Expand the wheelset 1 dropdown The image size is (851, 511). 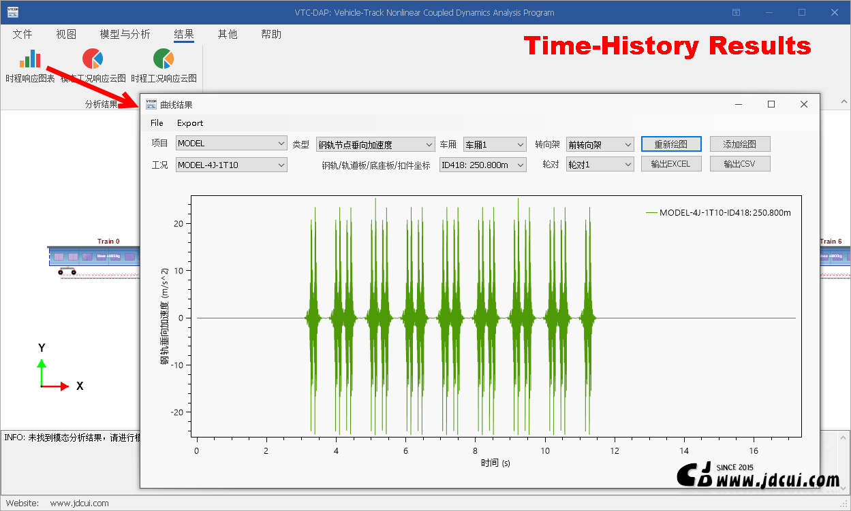click(x=600, y=165)
